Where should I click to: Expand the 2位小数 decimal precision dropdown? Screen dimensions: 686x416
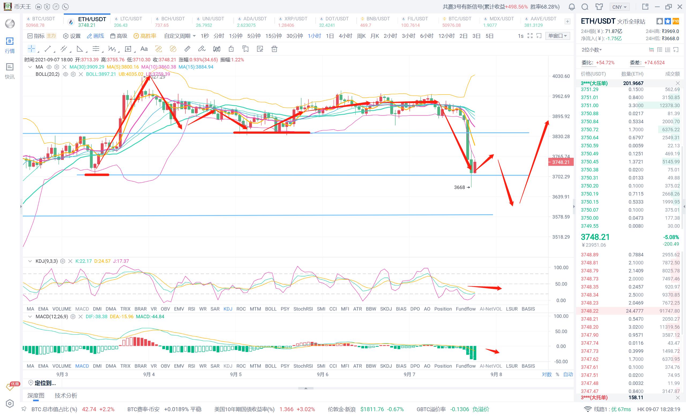click(x=592, y=50)
